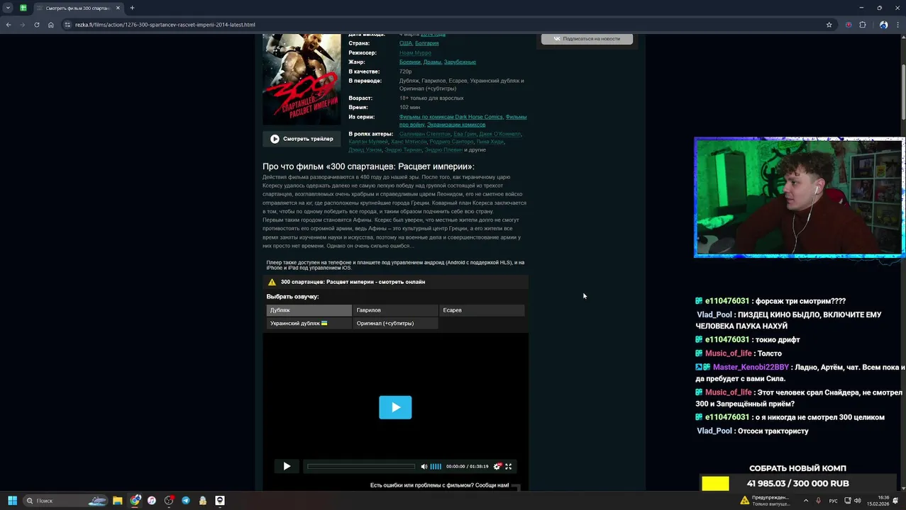Open the volume tray icon
Viewport: 906px width, 510px height.
(857, 501)
